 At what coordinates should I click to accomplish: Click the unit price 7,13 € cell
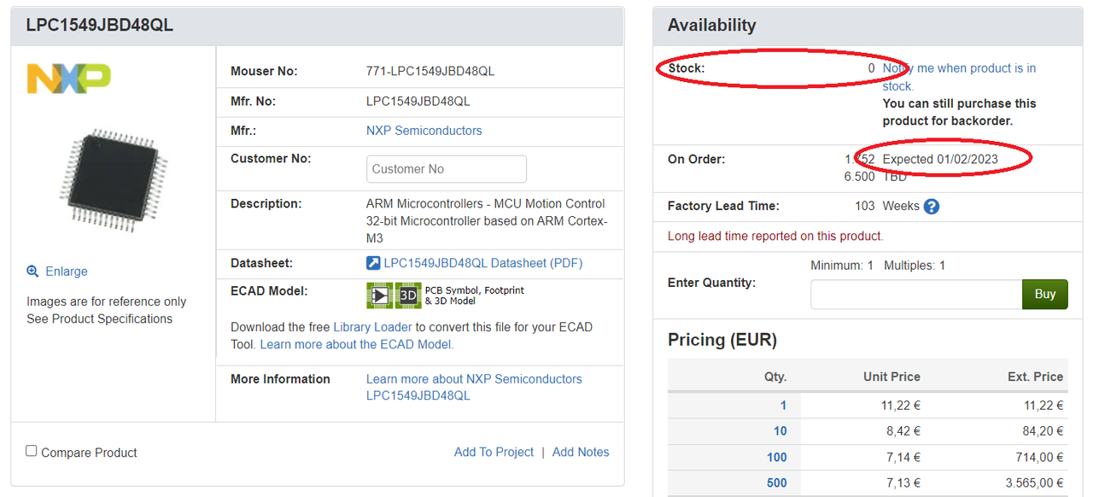(903, 483)
